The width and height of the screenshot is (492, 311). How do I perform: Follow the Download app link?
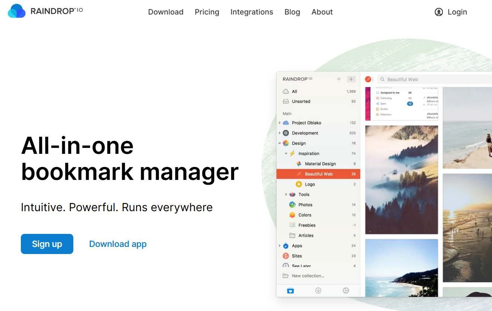pyautogui.click(x=118, y=244)
